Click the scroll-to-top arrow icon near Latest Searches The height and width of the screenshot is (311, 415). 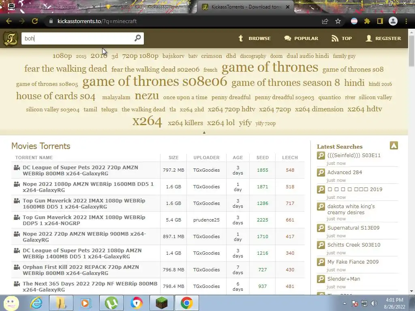394,145
